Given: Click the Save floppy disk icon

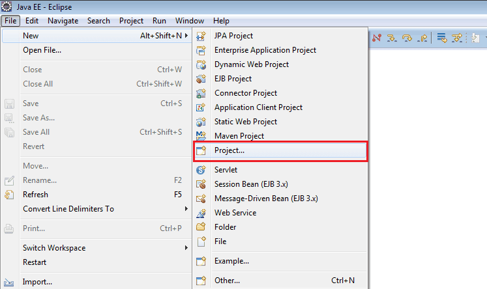Looking at the screenshot, I should 9,103.
